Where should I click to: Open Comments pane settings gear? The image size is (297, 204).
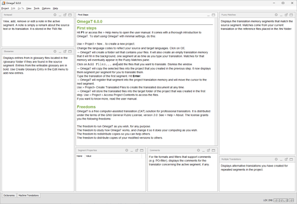pyautogui.click(x=198, y=150)
